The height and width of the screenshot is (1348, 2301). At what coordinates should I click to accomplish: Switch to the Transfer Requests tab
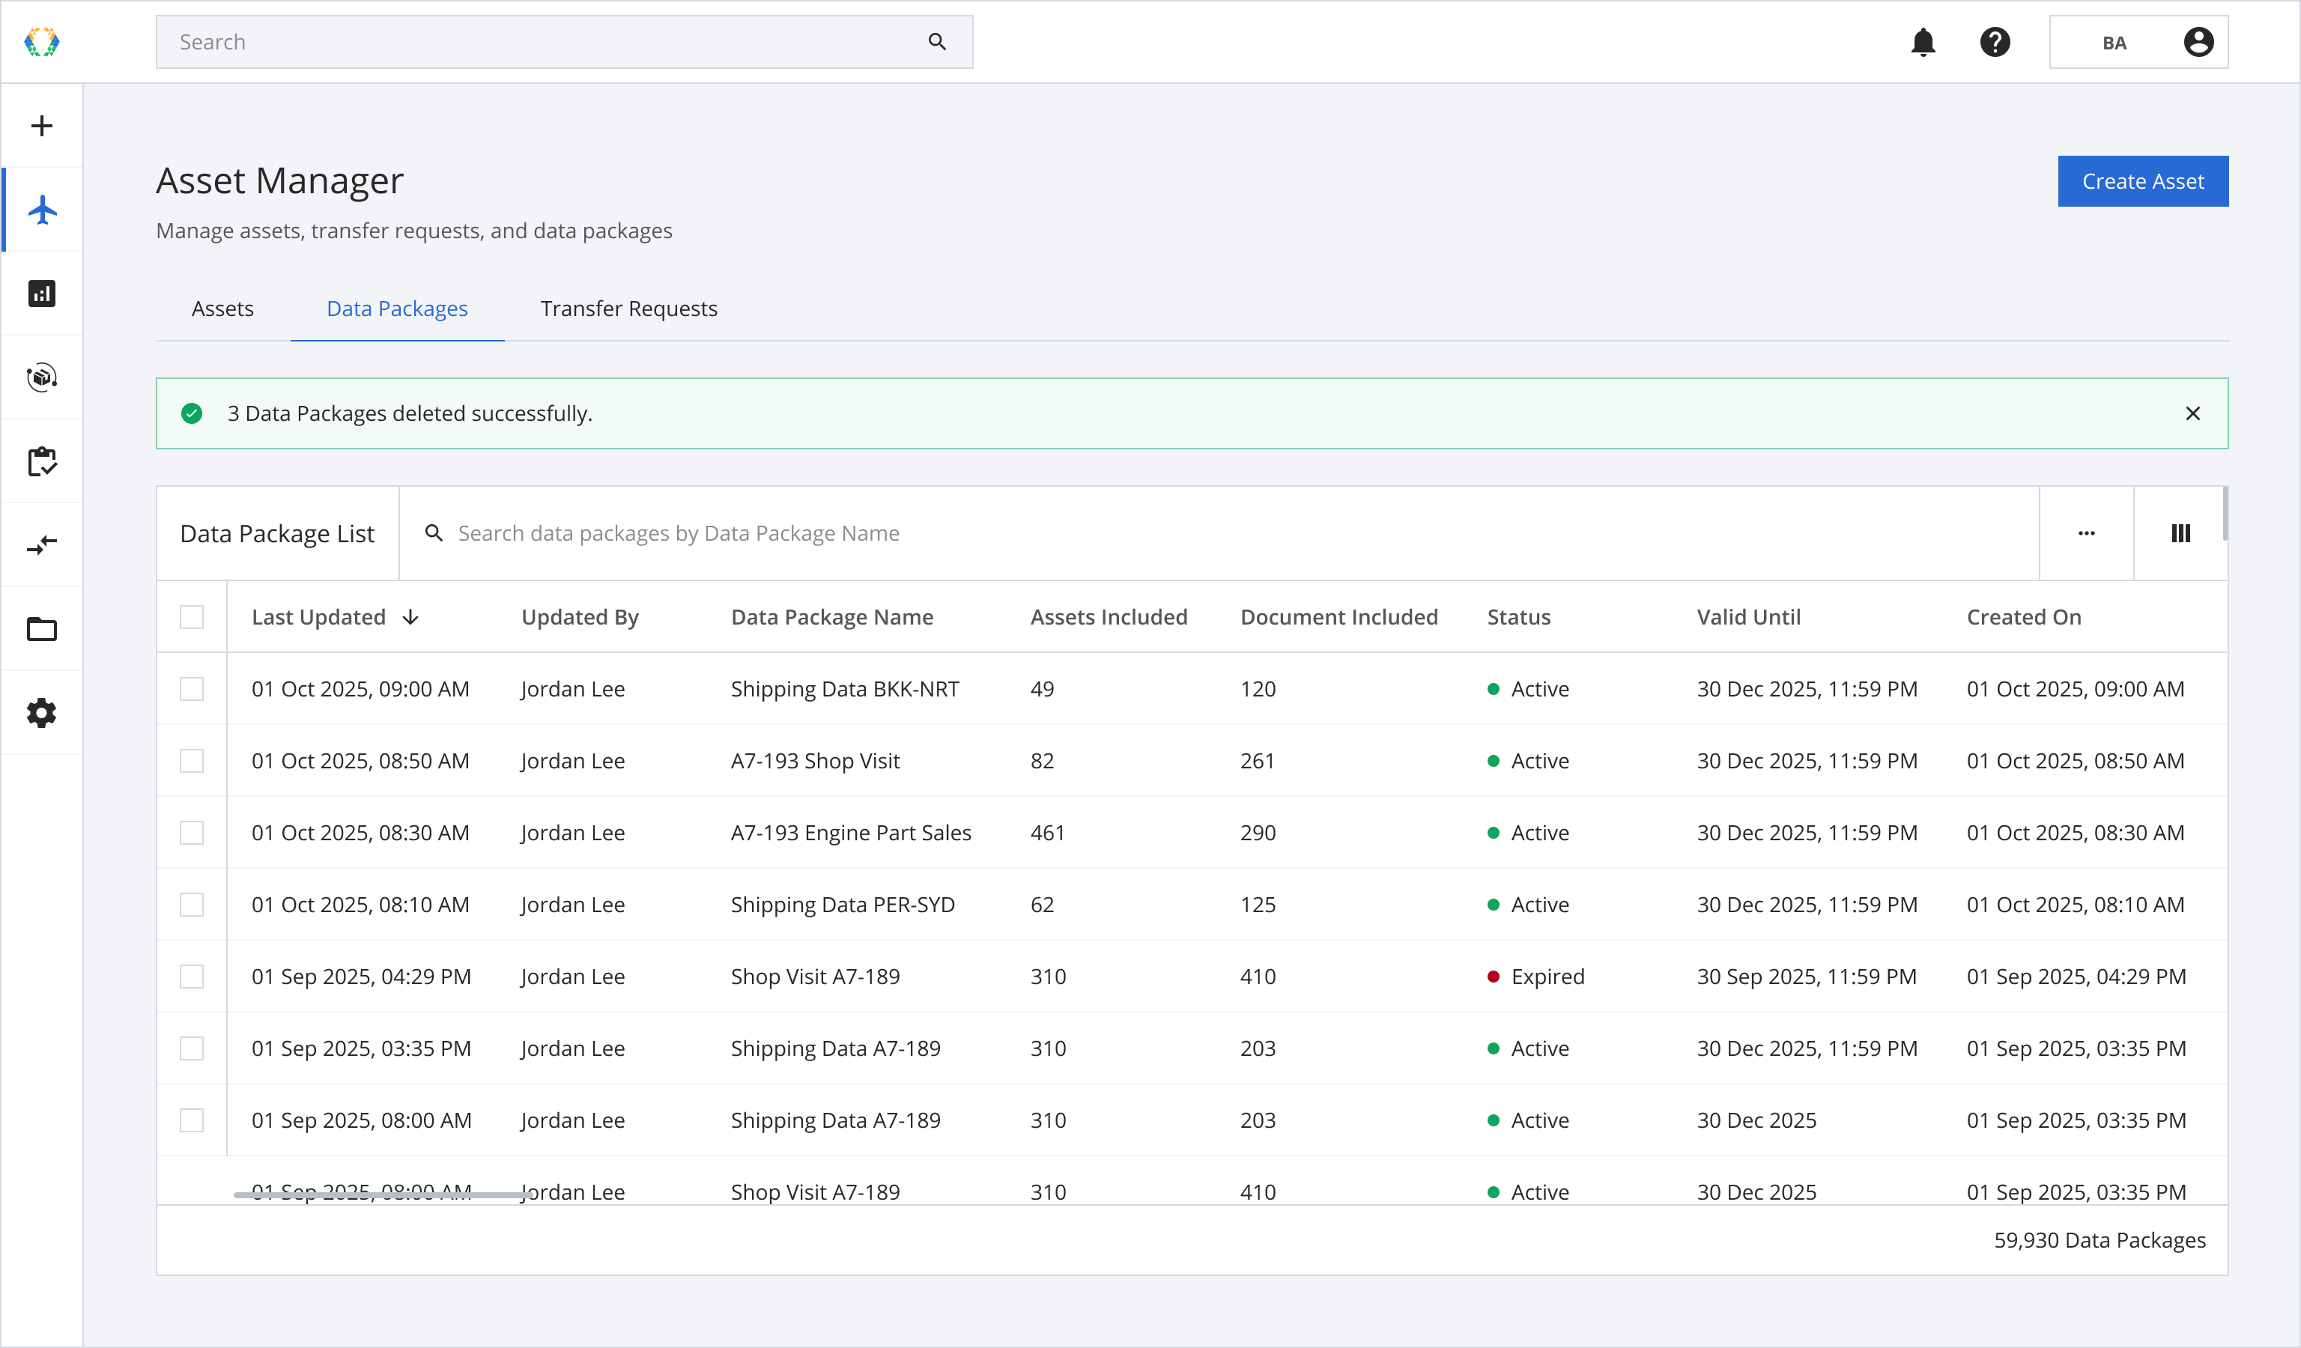pyautogui.click(x=628, y=309)
